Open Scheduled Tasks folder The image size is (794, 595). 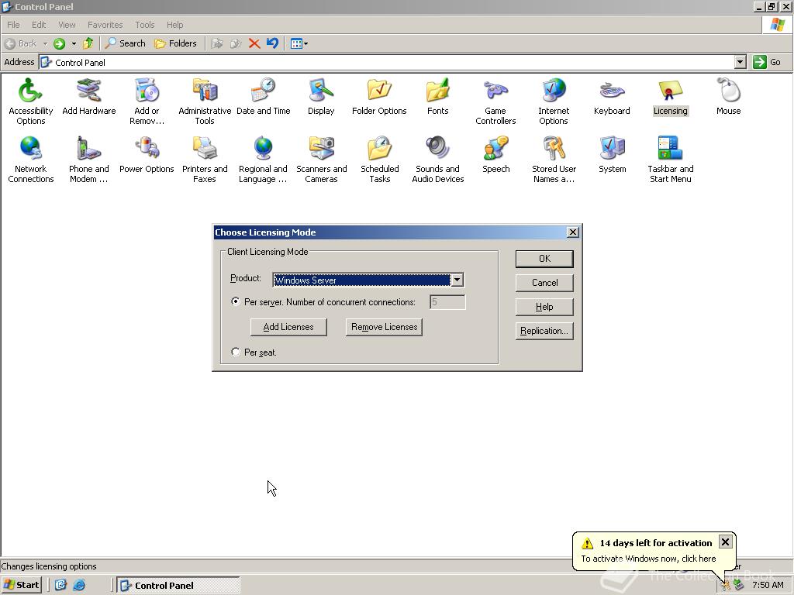point(379,159)
